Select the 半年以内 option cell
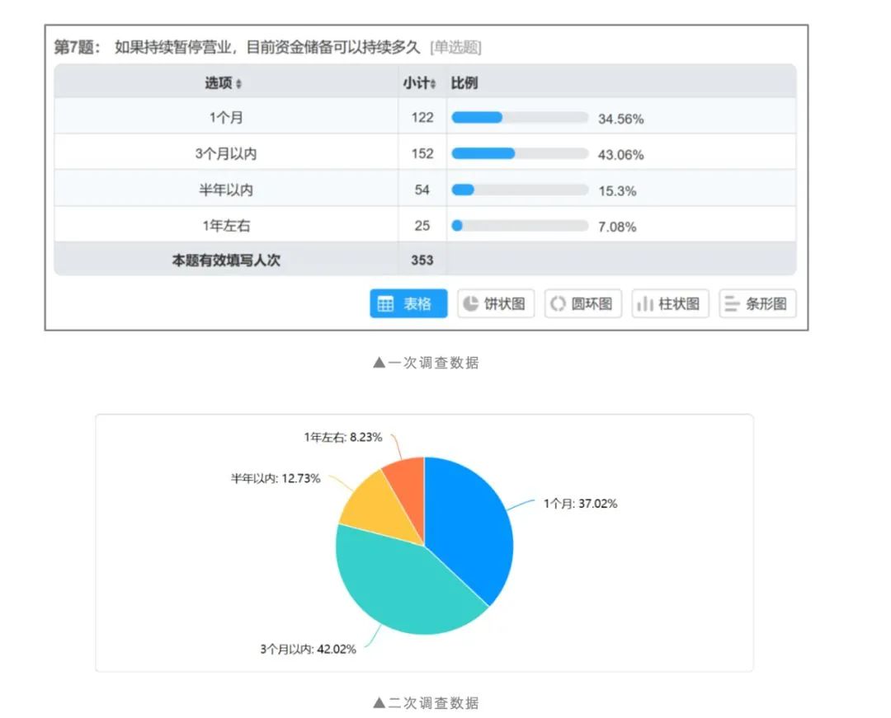 pyautogui.click(x=226, y=190)
